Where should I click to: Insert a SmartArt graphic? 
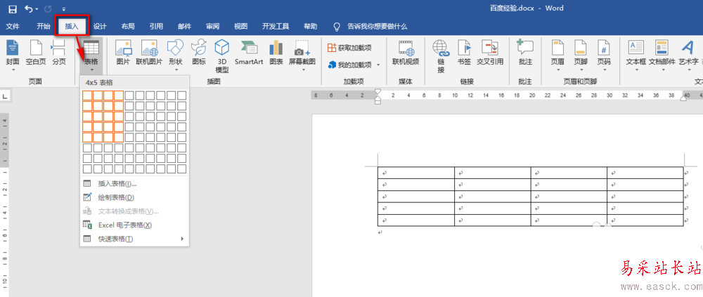pos(249,53)
